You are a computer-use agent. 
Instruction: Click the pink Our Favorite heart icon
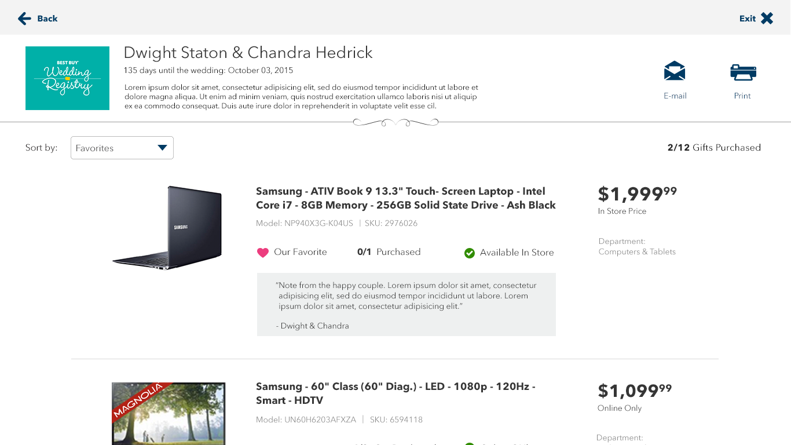click(263, 253)
